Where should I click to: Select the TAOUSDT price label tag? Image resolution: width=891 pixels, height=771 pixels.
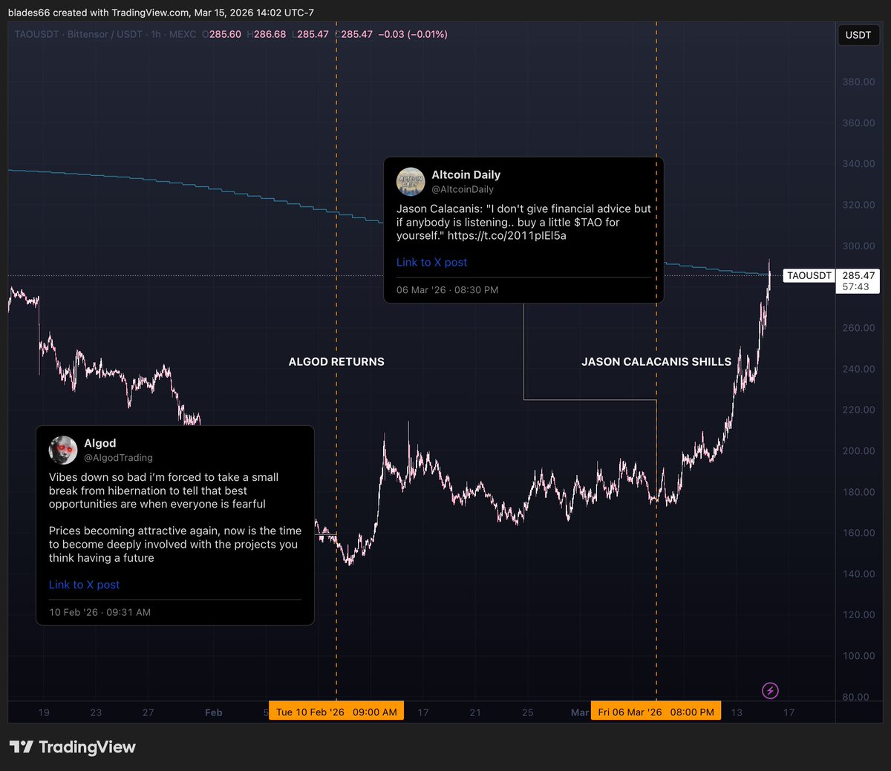[809, 275]
